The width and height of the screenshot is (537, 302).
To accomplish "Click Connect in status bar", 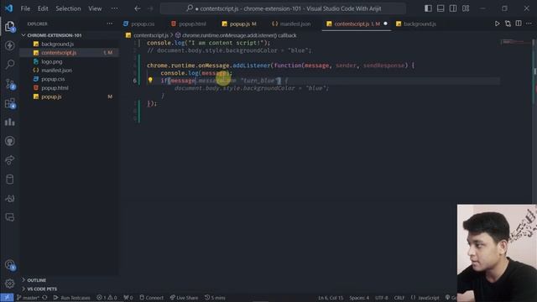I will tap(151, 298).
